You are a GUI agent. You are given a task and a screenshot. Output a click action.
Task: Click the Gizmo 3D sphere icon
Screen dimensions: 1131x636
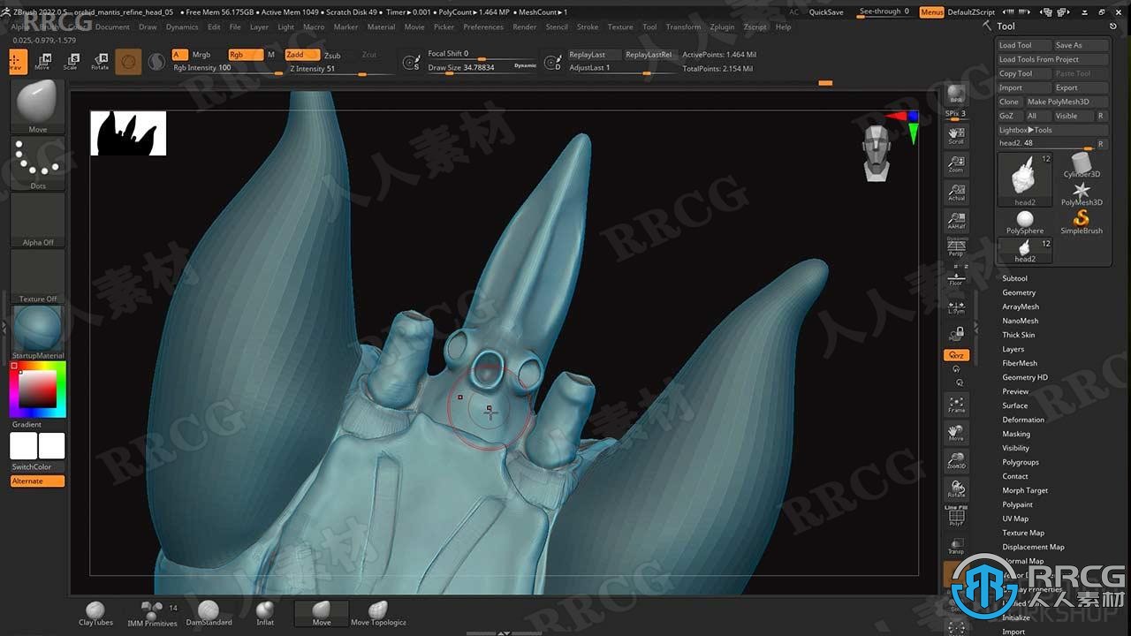(x=128, y=62)
